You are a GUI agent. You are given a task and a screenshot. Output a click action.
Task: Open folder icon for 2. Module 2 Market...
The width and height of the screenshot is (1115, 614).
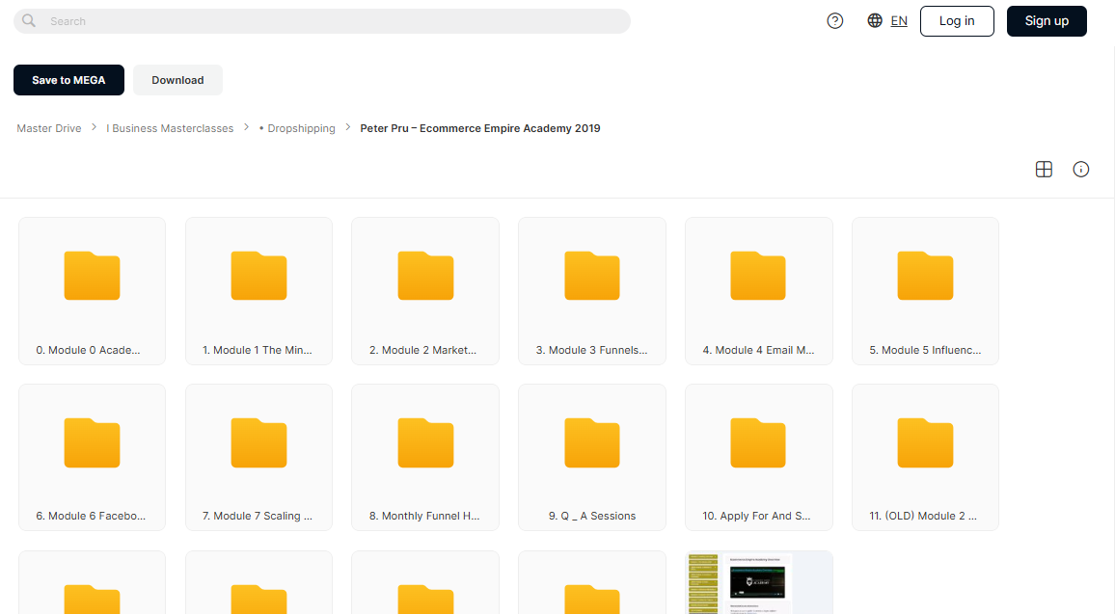point(425,276)
